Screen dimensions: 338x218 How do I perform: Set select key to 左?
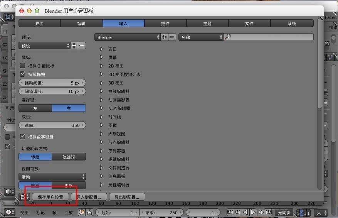pos(35,108)
